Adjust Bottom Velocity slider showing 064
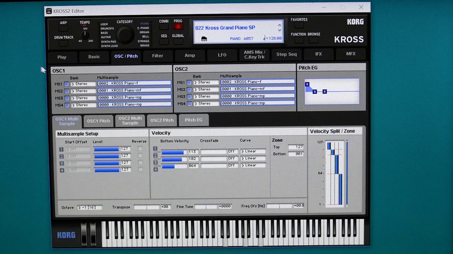 click(x=174, y=166)
